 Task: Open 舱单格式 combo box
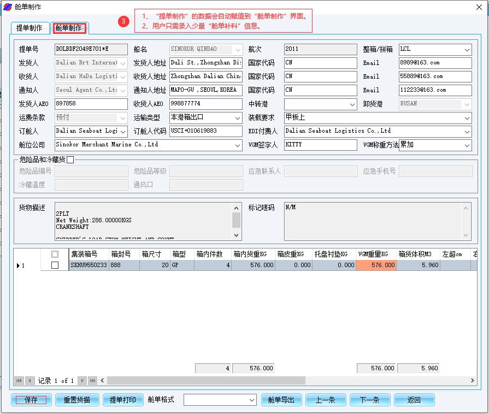point(252,400)
